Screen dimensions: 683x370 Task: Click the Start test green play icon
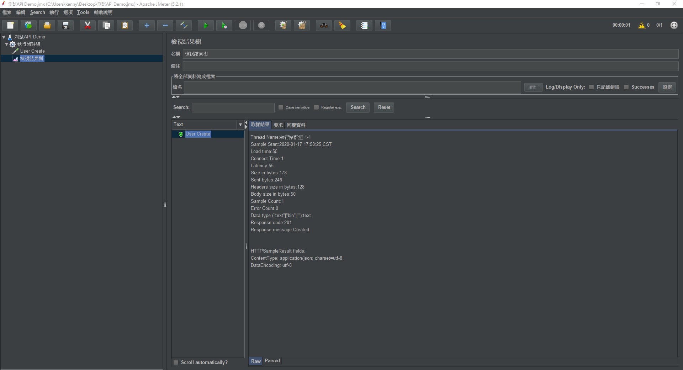point(205,25)
